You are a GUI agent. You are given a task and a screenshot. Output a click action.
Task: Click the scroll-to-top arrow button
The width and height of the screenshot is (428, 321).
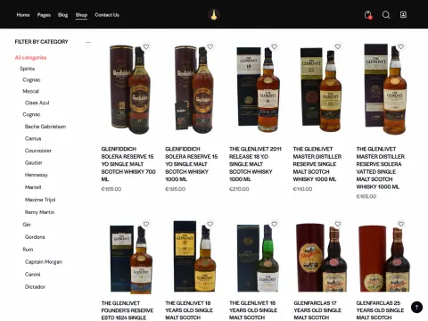(416, 307)
